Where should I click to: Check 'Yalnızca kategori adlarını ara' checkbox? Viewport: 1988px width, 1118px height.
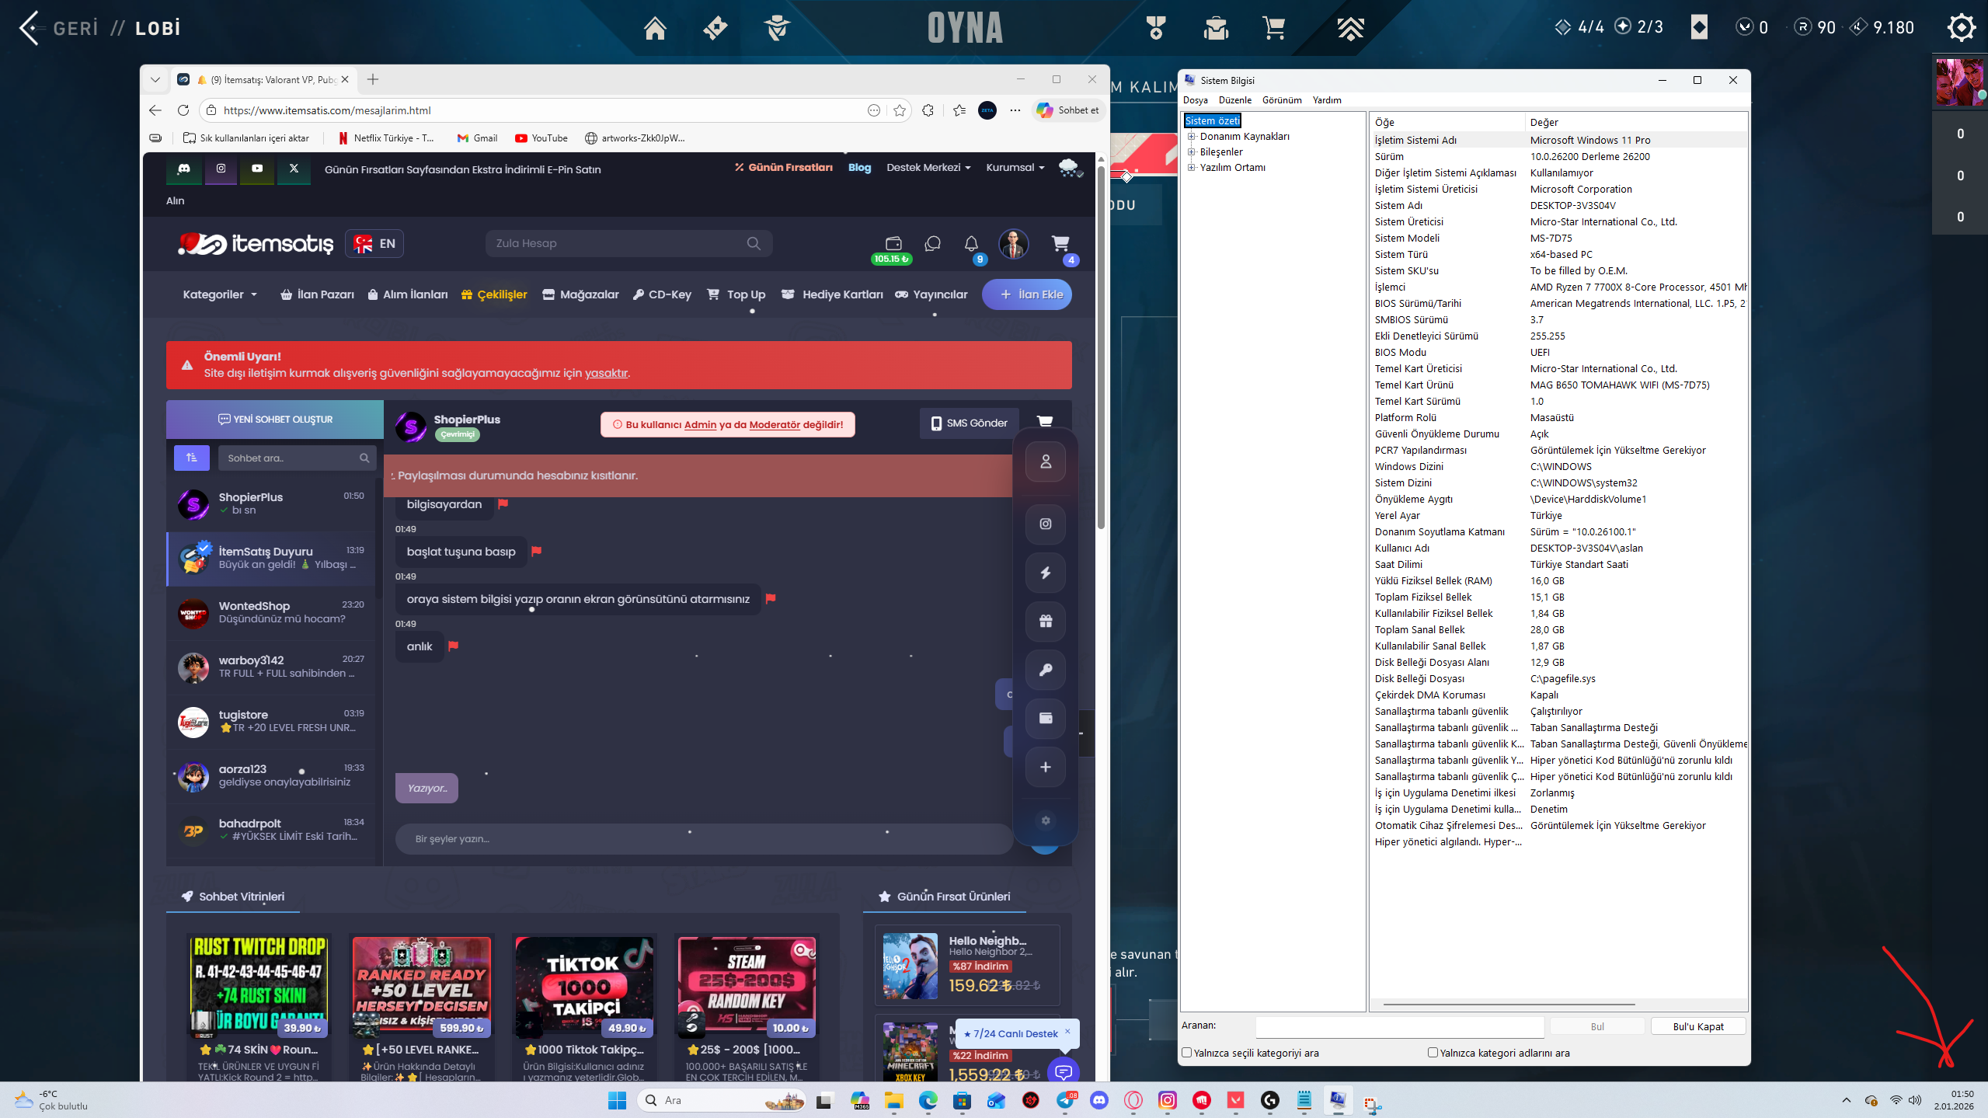point(1433,1053)
